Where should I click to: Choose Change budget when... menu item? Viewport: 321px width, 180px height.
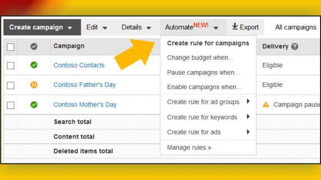pyautogui.click(x=200, y=58)
